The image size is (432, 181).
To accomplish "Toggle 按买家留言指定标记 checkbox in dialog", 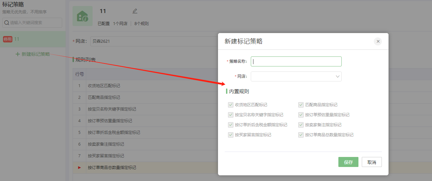I will pyautogui.click(x=230, y=135).
